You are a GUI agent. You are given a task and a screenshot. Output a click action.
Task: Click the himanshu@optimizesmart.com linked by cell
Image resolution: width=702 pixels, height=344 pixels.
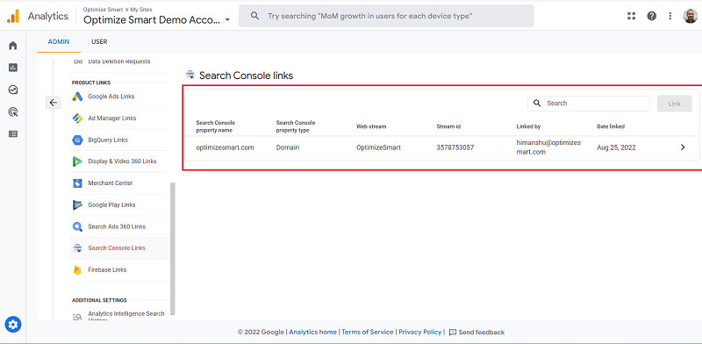[548, 147]
